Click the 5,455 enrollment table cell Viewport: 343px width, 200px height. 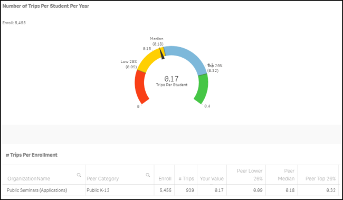(165, 190)
